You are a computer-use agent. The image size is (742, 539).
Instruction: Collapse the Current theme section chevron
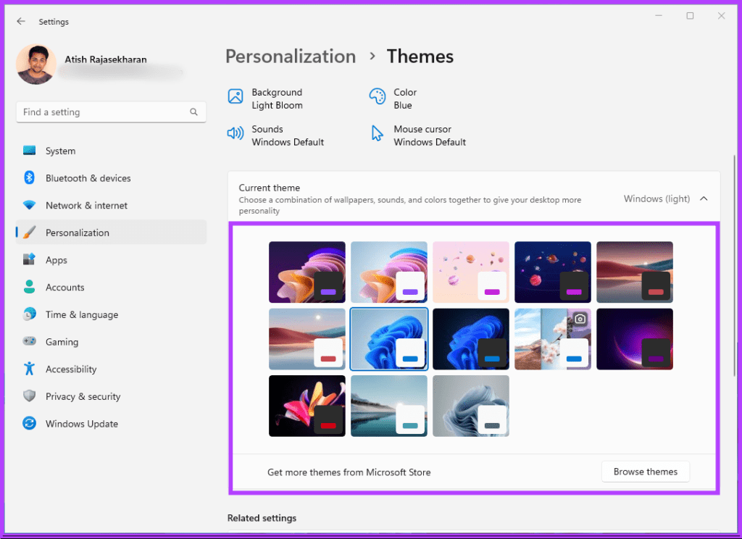(x=704, y=199)
